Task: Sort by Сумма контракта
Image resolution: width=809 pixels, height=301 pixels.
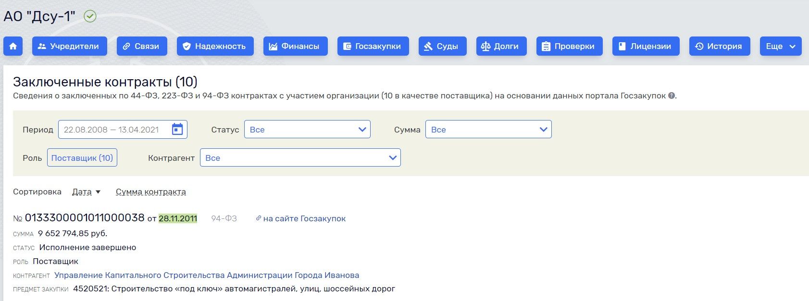Action: 151,192
